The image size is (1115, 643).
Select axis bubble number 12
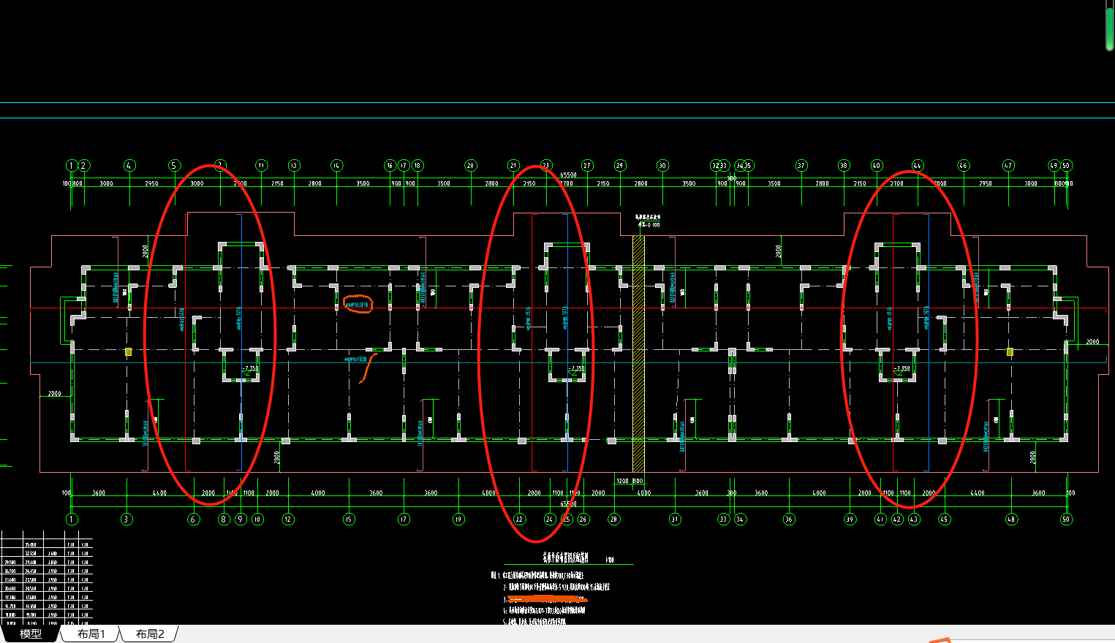click(288, 520)
